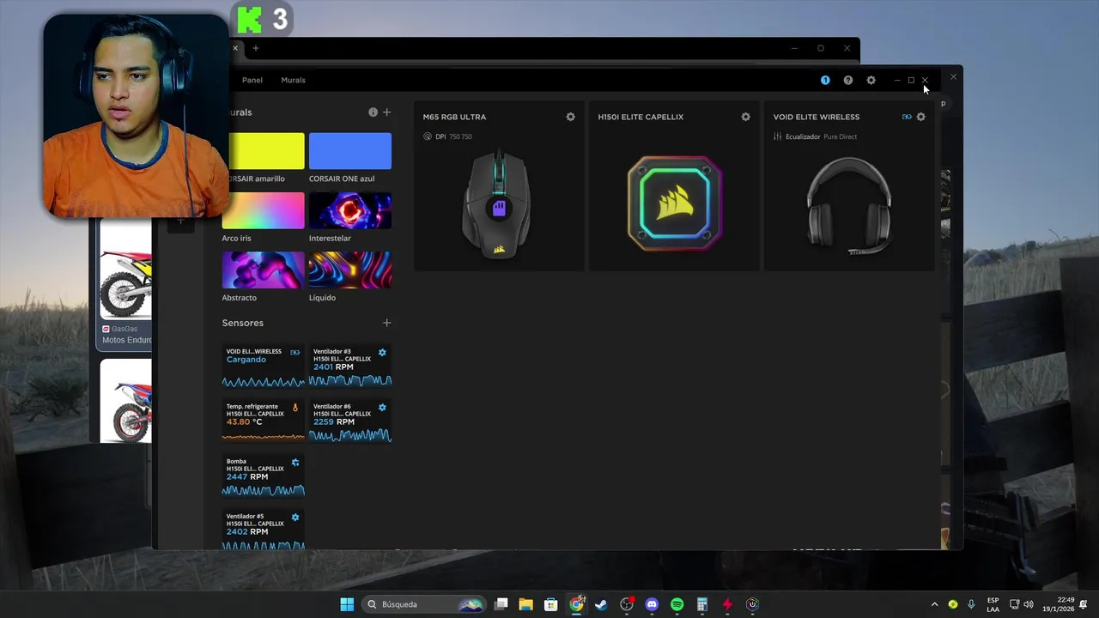The width and height of the screenshot is (1099, 618).
Task: Click the VOID ELITE WIRELESS battery charging icon
Action: (907, 117)
